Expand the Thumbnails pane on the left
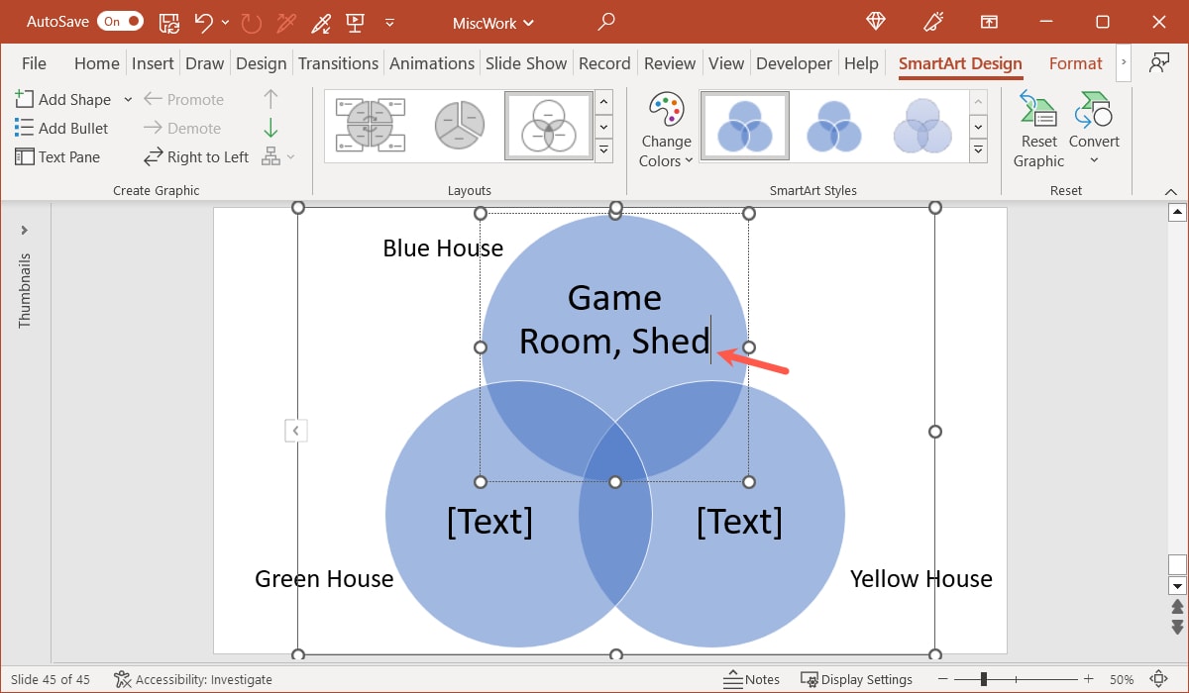 pos(25,230)
